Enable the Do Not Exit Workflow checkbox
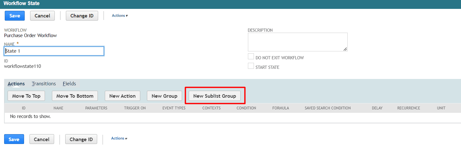461x150 pixels. click(x=251, y=57)
